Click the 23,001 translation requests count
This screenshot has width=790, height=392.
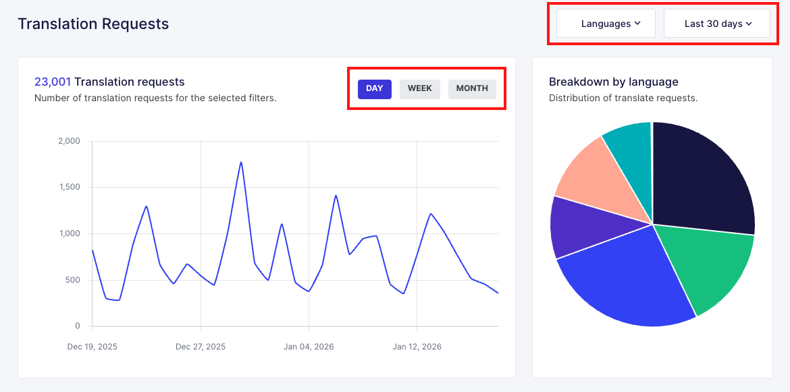pos(53,82)
